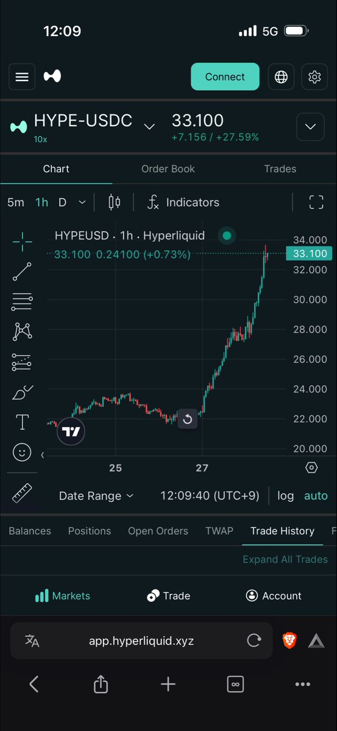Select the text annotation tool
Image resolution: width=337 pixels, height=731 pixels.
(x=23, y=422)
